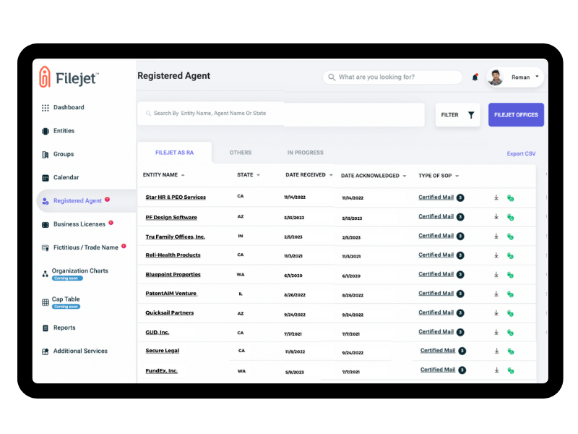Switch to the OTHERS tab
This screenshot has width=578, height=434.
(x=241, y=153)
